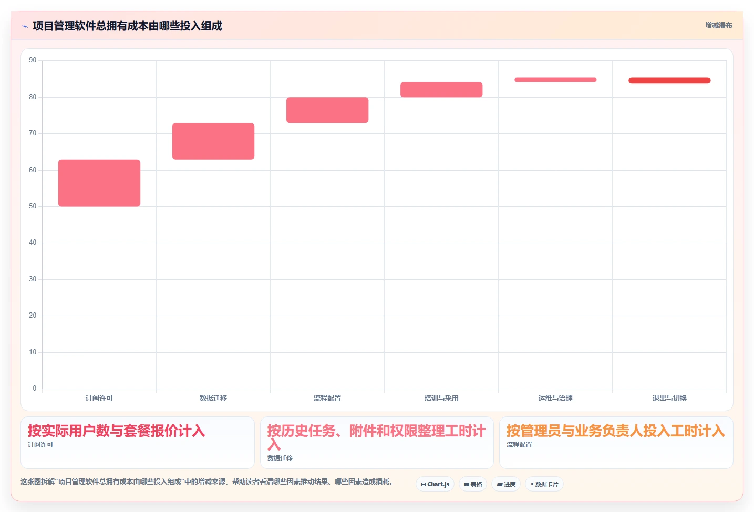Viewport: 754px width, 512px height.
Task: Open the 按实际用户数与套餐报价计入 card
Action: (x=138, y=443)
